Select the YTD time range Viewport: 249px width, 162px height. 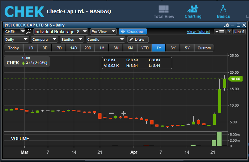(145, 48)
